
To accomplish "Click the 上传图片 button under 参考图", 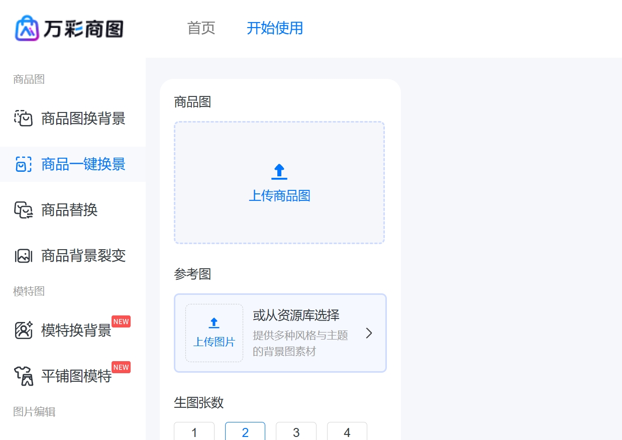I will coord(214,333).
